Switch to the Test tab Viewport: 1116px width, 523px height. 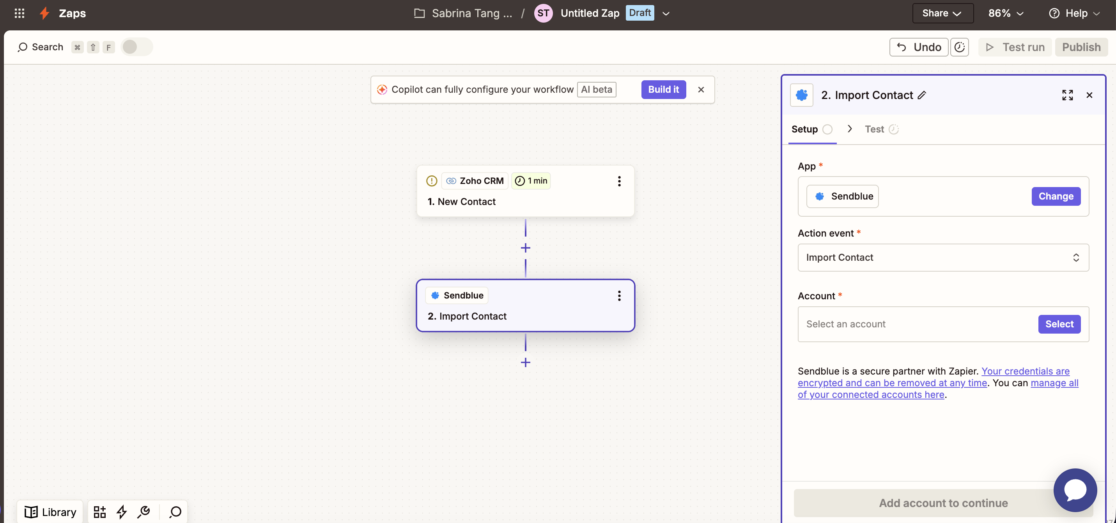tap(882, 129)
